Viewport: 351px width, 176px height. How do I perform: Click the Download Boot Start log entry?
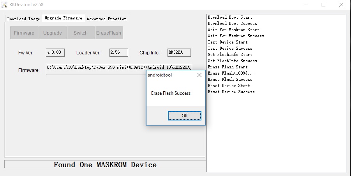click(230, 17)
